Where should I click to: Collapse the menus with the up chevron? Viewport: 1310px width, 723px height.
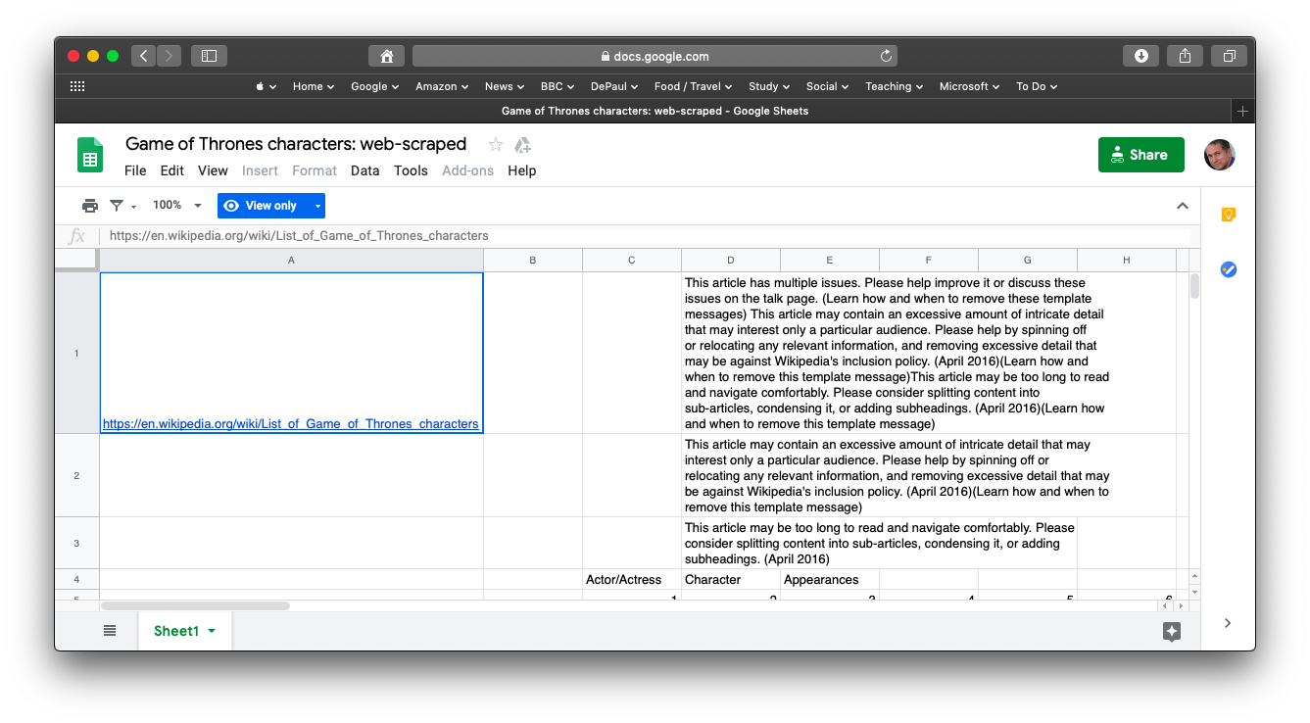point(1182,206)
